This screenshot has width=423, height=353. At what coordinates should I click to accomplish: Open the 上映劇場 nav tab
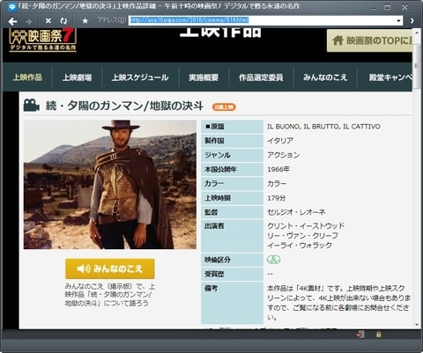(77, 77)
